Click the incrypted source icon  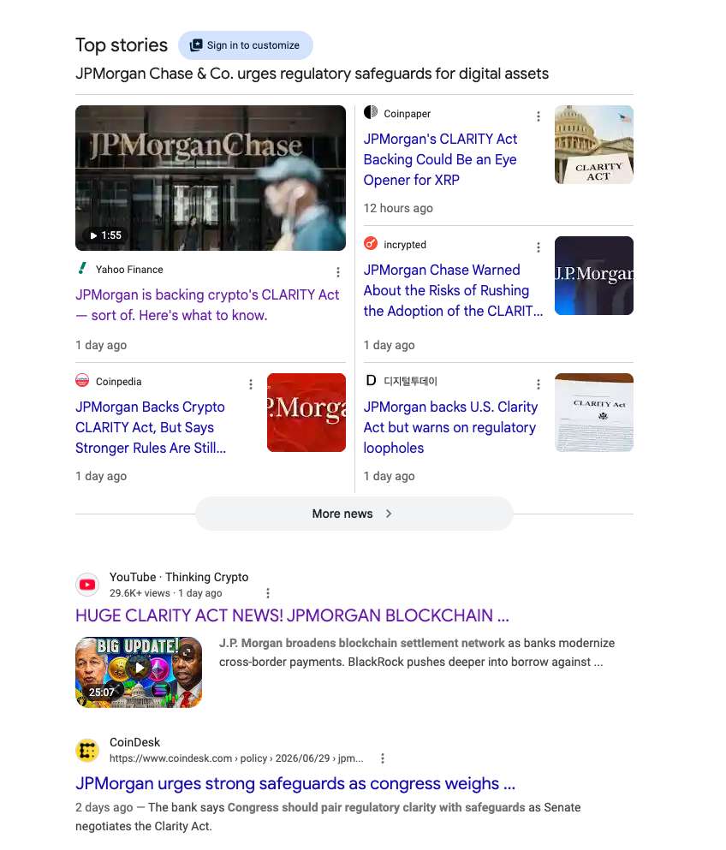coord(371,243)
